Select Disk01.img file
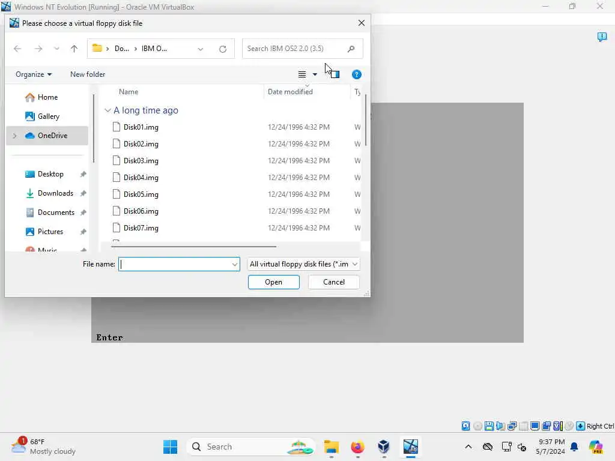This screenshot has width=615, height=461. tap(141, 127)
